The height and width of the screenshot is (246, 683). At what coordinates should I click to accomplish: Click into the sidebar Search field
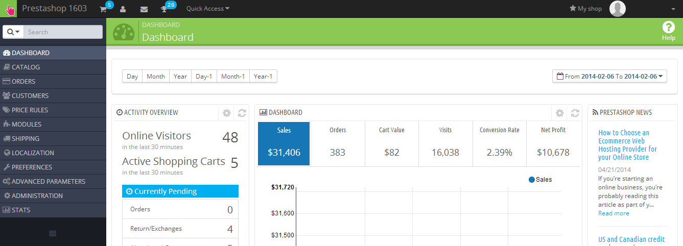pyautogui.click(x=63, y=32)
